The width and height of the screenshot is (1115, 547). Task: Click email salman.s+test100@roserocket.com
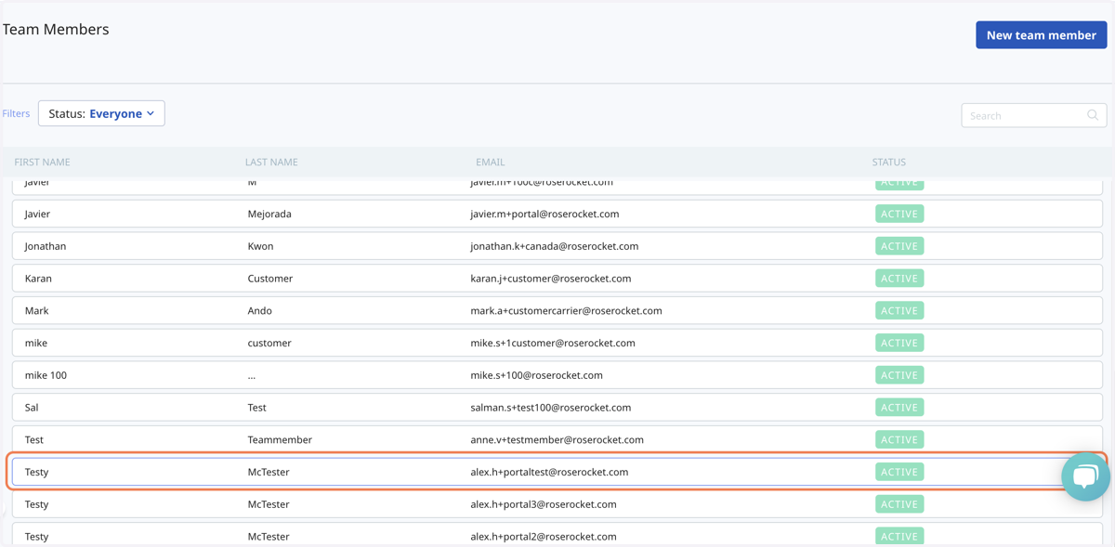tap(551, 408)
